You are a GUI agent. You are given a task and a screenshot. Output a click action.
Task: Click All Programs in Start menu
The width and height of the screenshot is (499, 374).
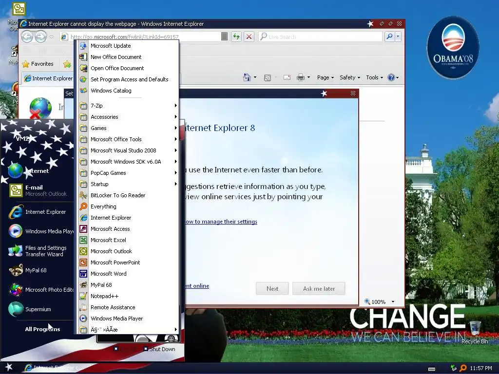[x=42, y=329]
